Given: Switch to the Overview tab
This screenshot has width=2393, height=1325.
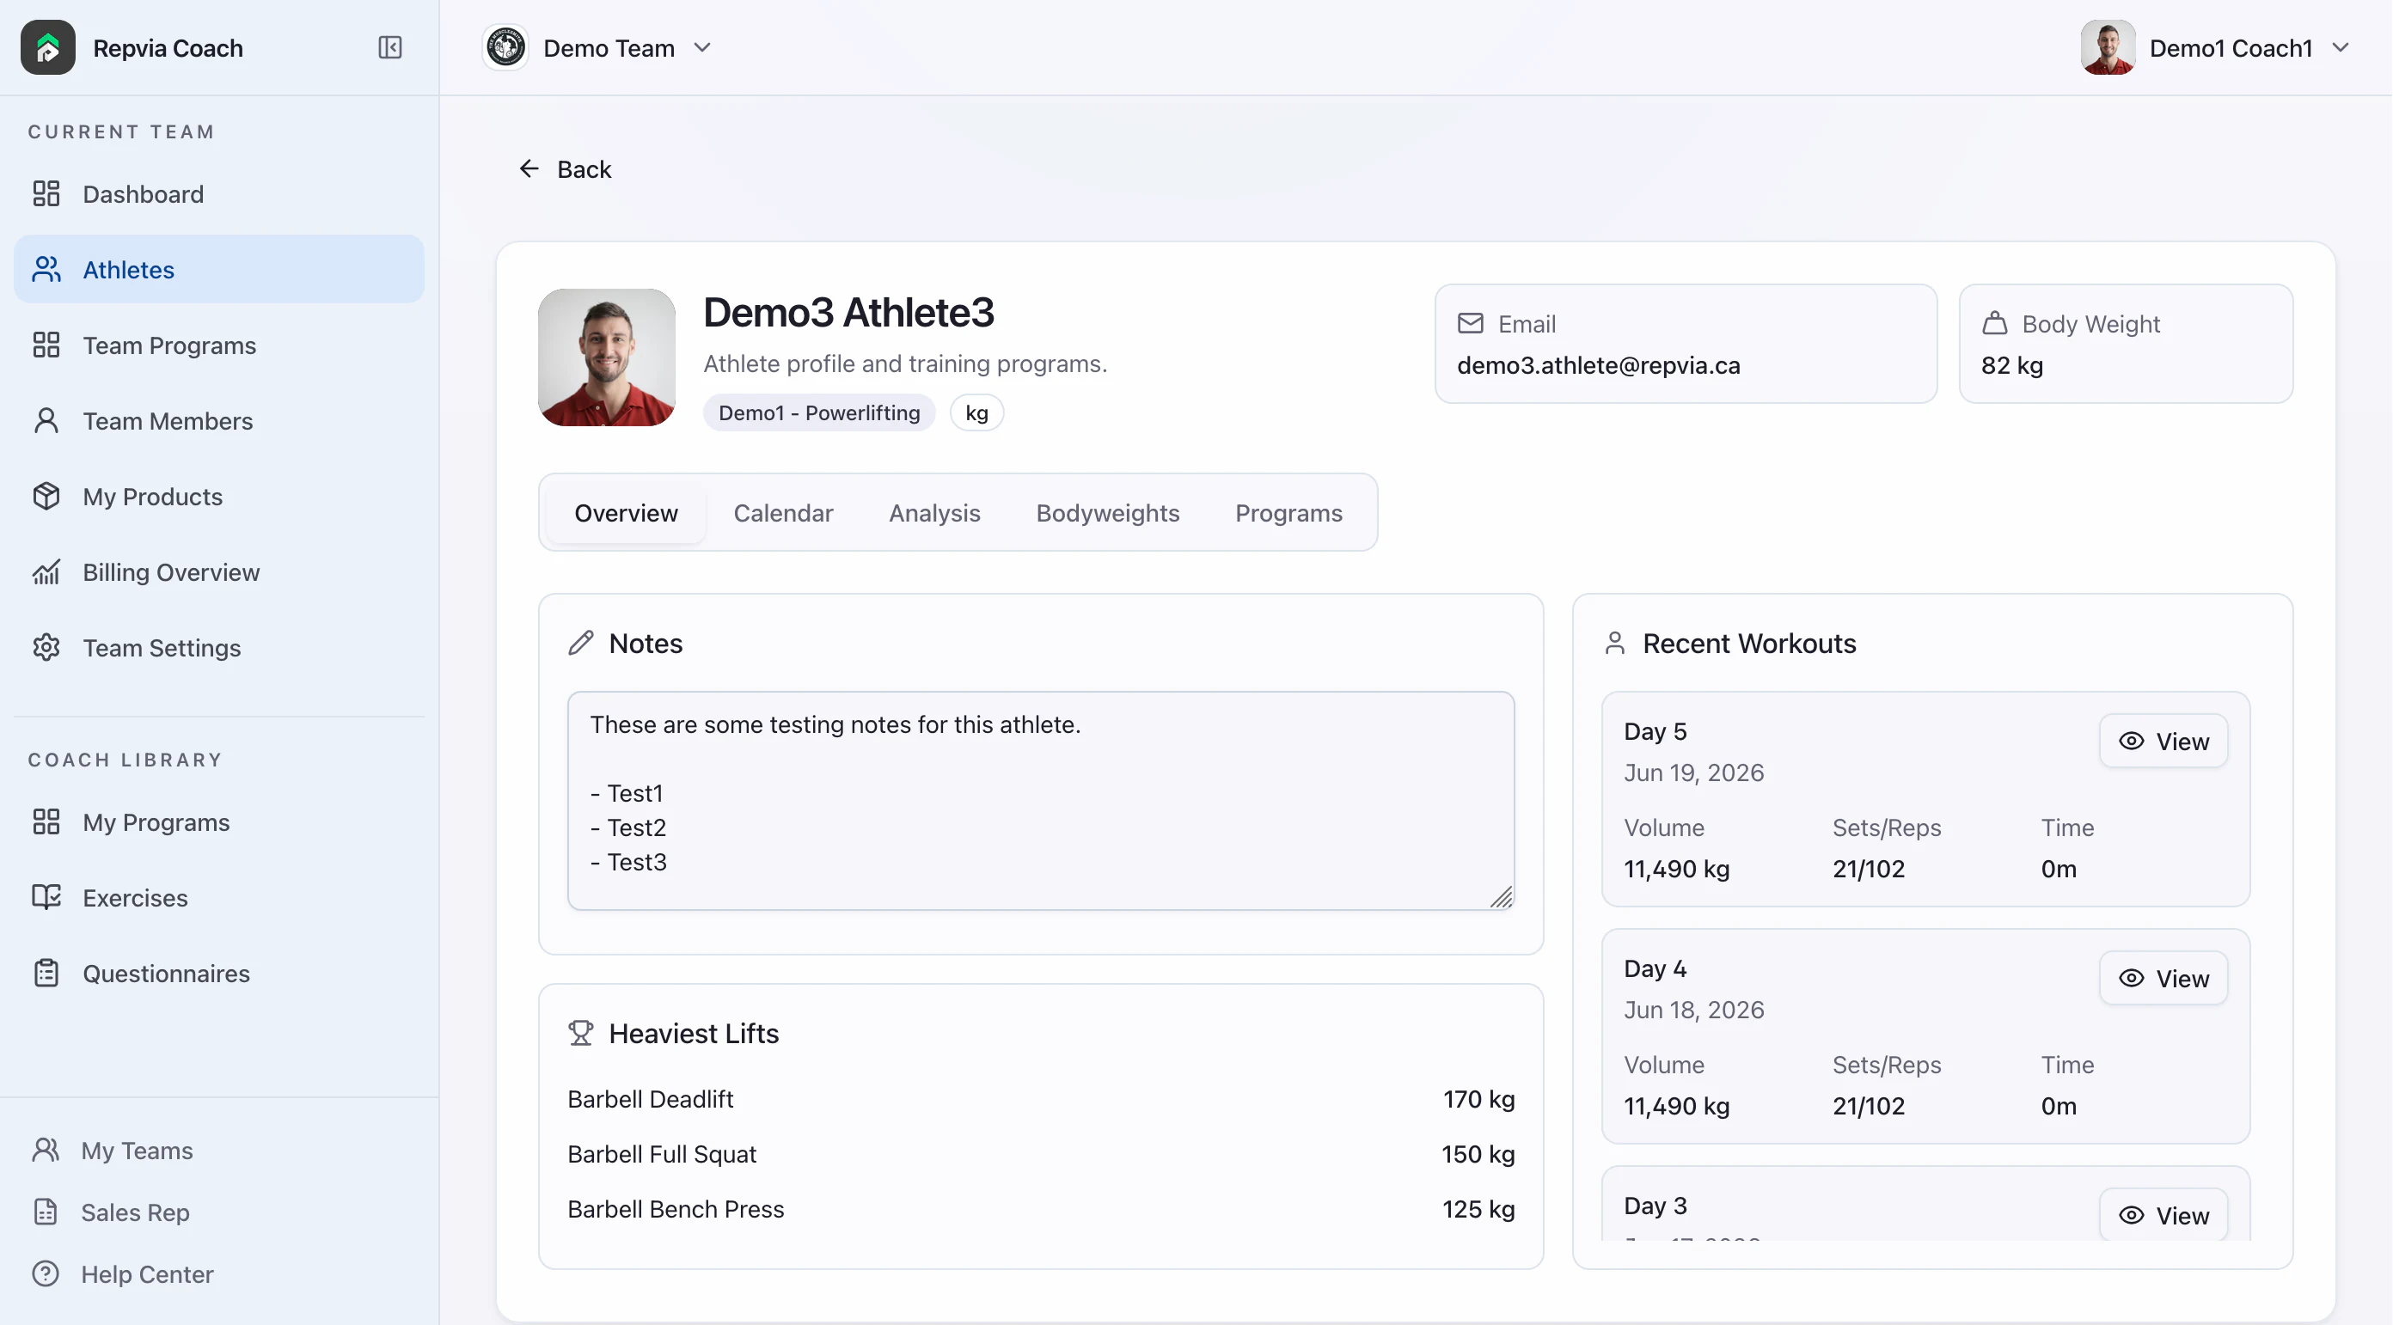Looking at the screenshot, I should pos(626,514).
